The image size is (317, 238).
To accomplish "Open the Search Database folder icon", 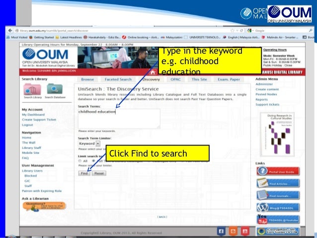I will 55,89.
